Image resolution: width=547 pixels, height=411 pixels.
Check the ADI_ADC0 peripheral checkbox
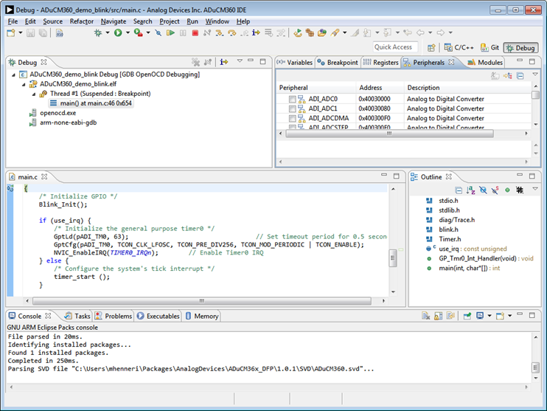click(x=293, y=99)
